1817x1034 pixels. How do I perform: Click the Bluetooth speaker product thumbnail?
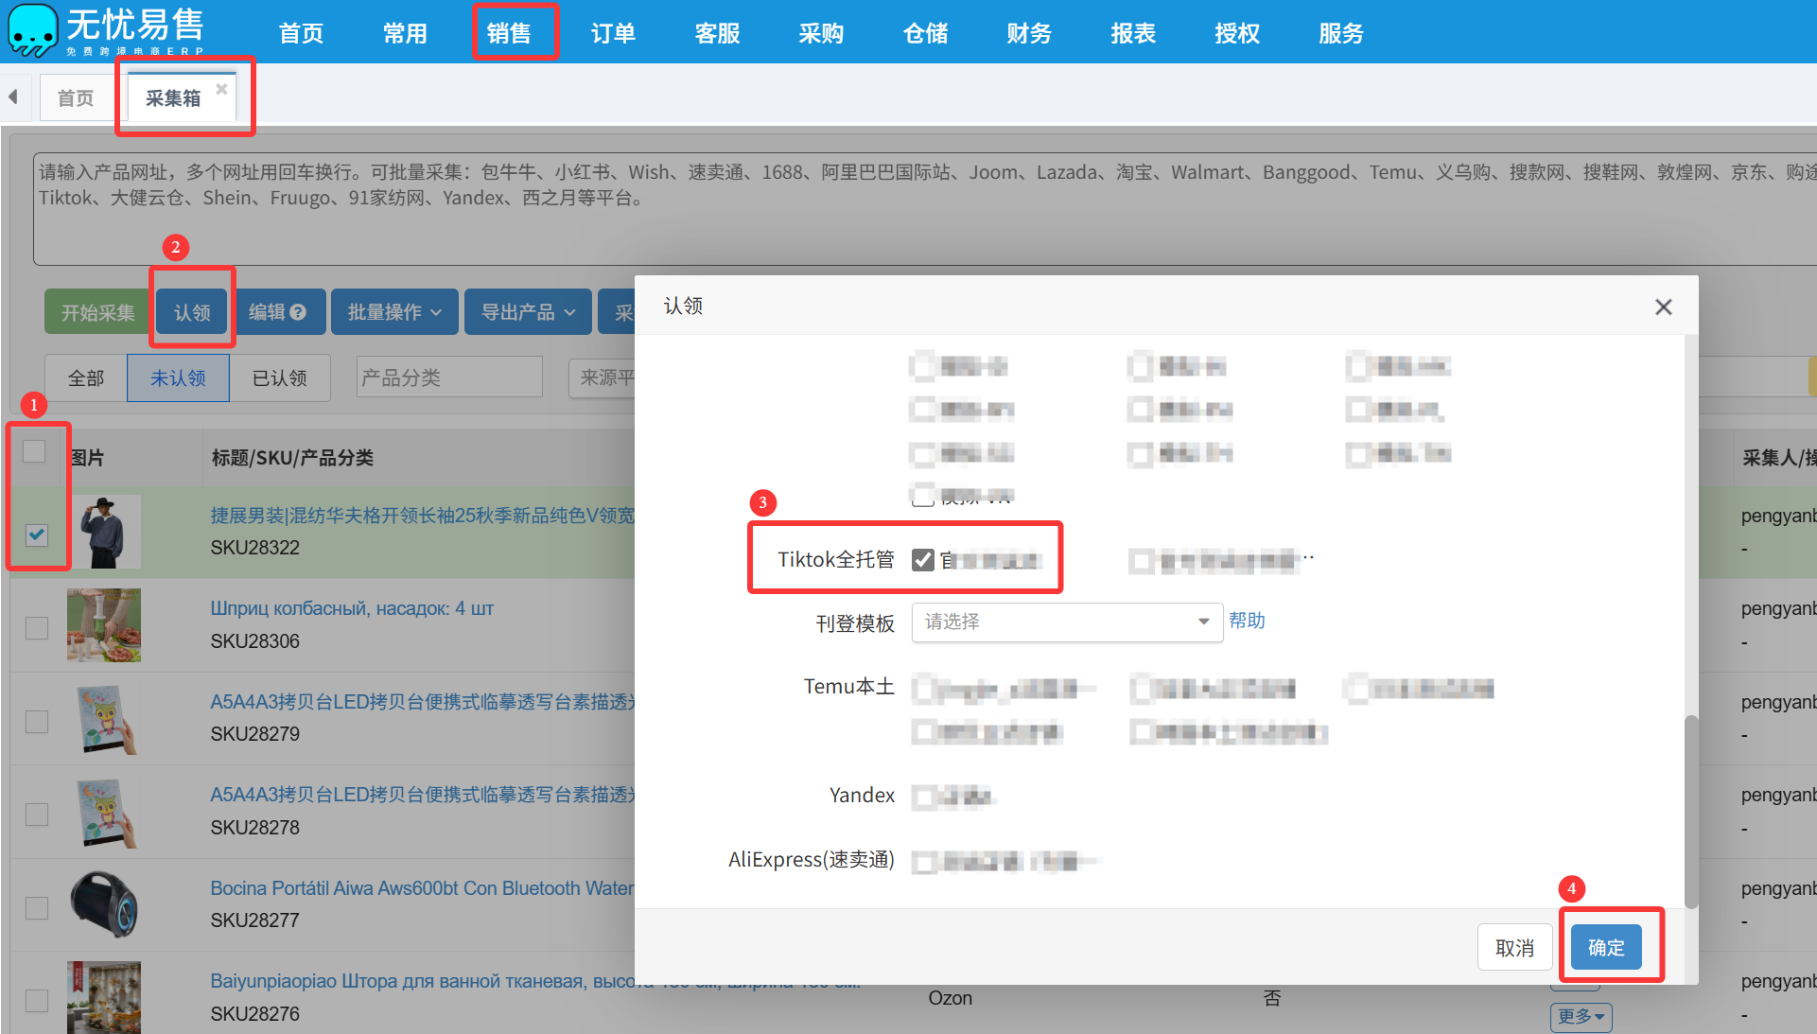pyautogui.click(x=104, y=904)
